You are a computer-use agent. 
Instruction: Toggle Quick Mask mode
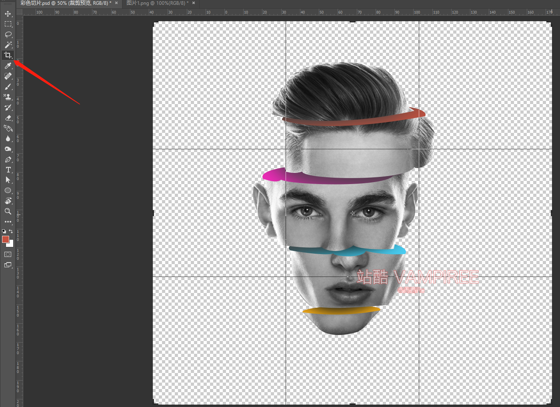[8, 255]
